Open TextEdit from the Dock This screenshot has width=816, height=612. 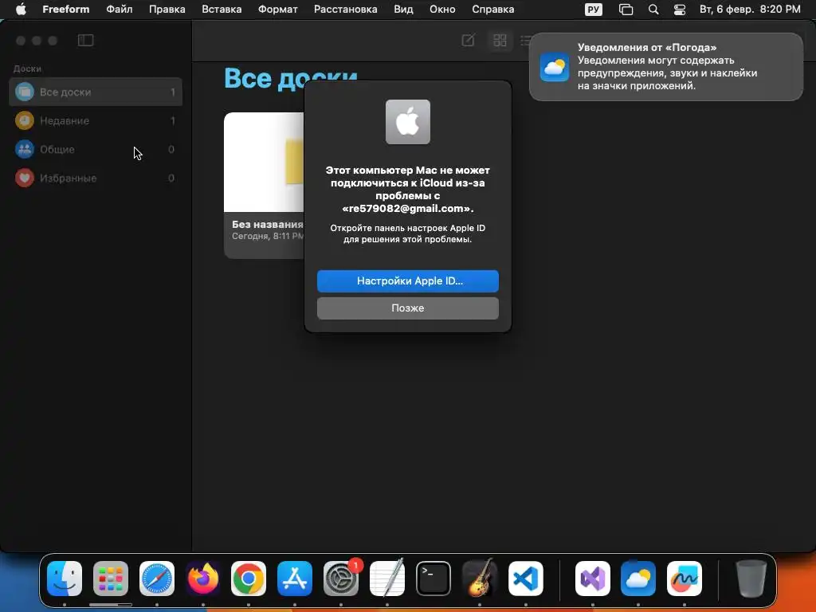point(386,579)
